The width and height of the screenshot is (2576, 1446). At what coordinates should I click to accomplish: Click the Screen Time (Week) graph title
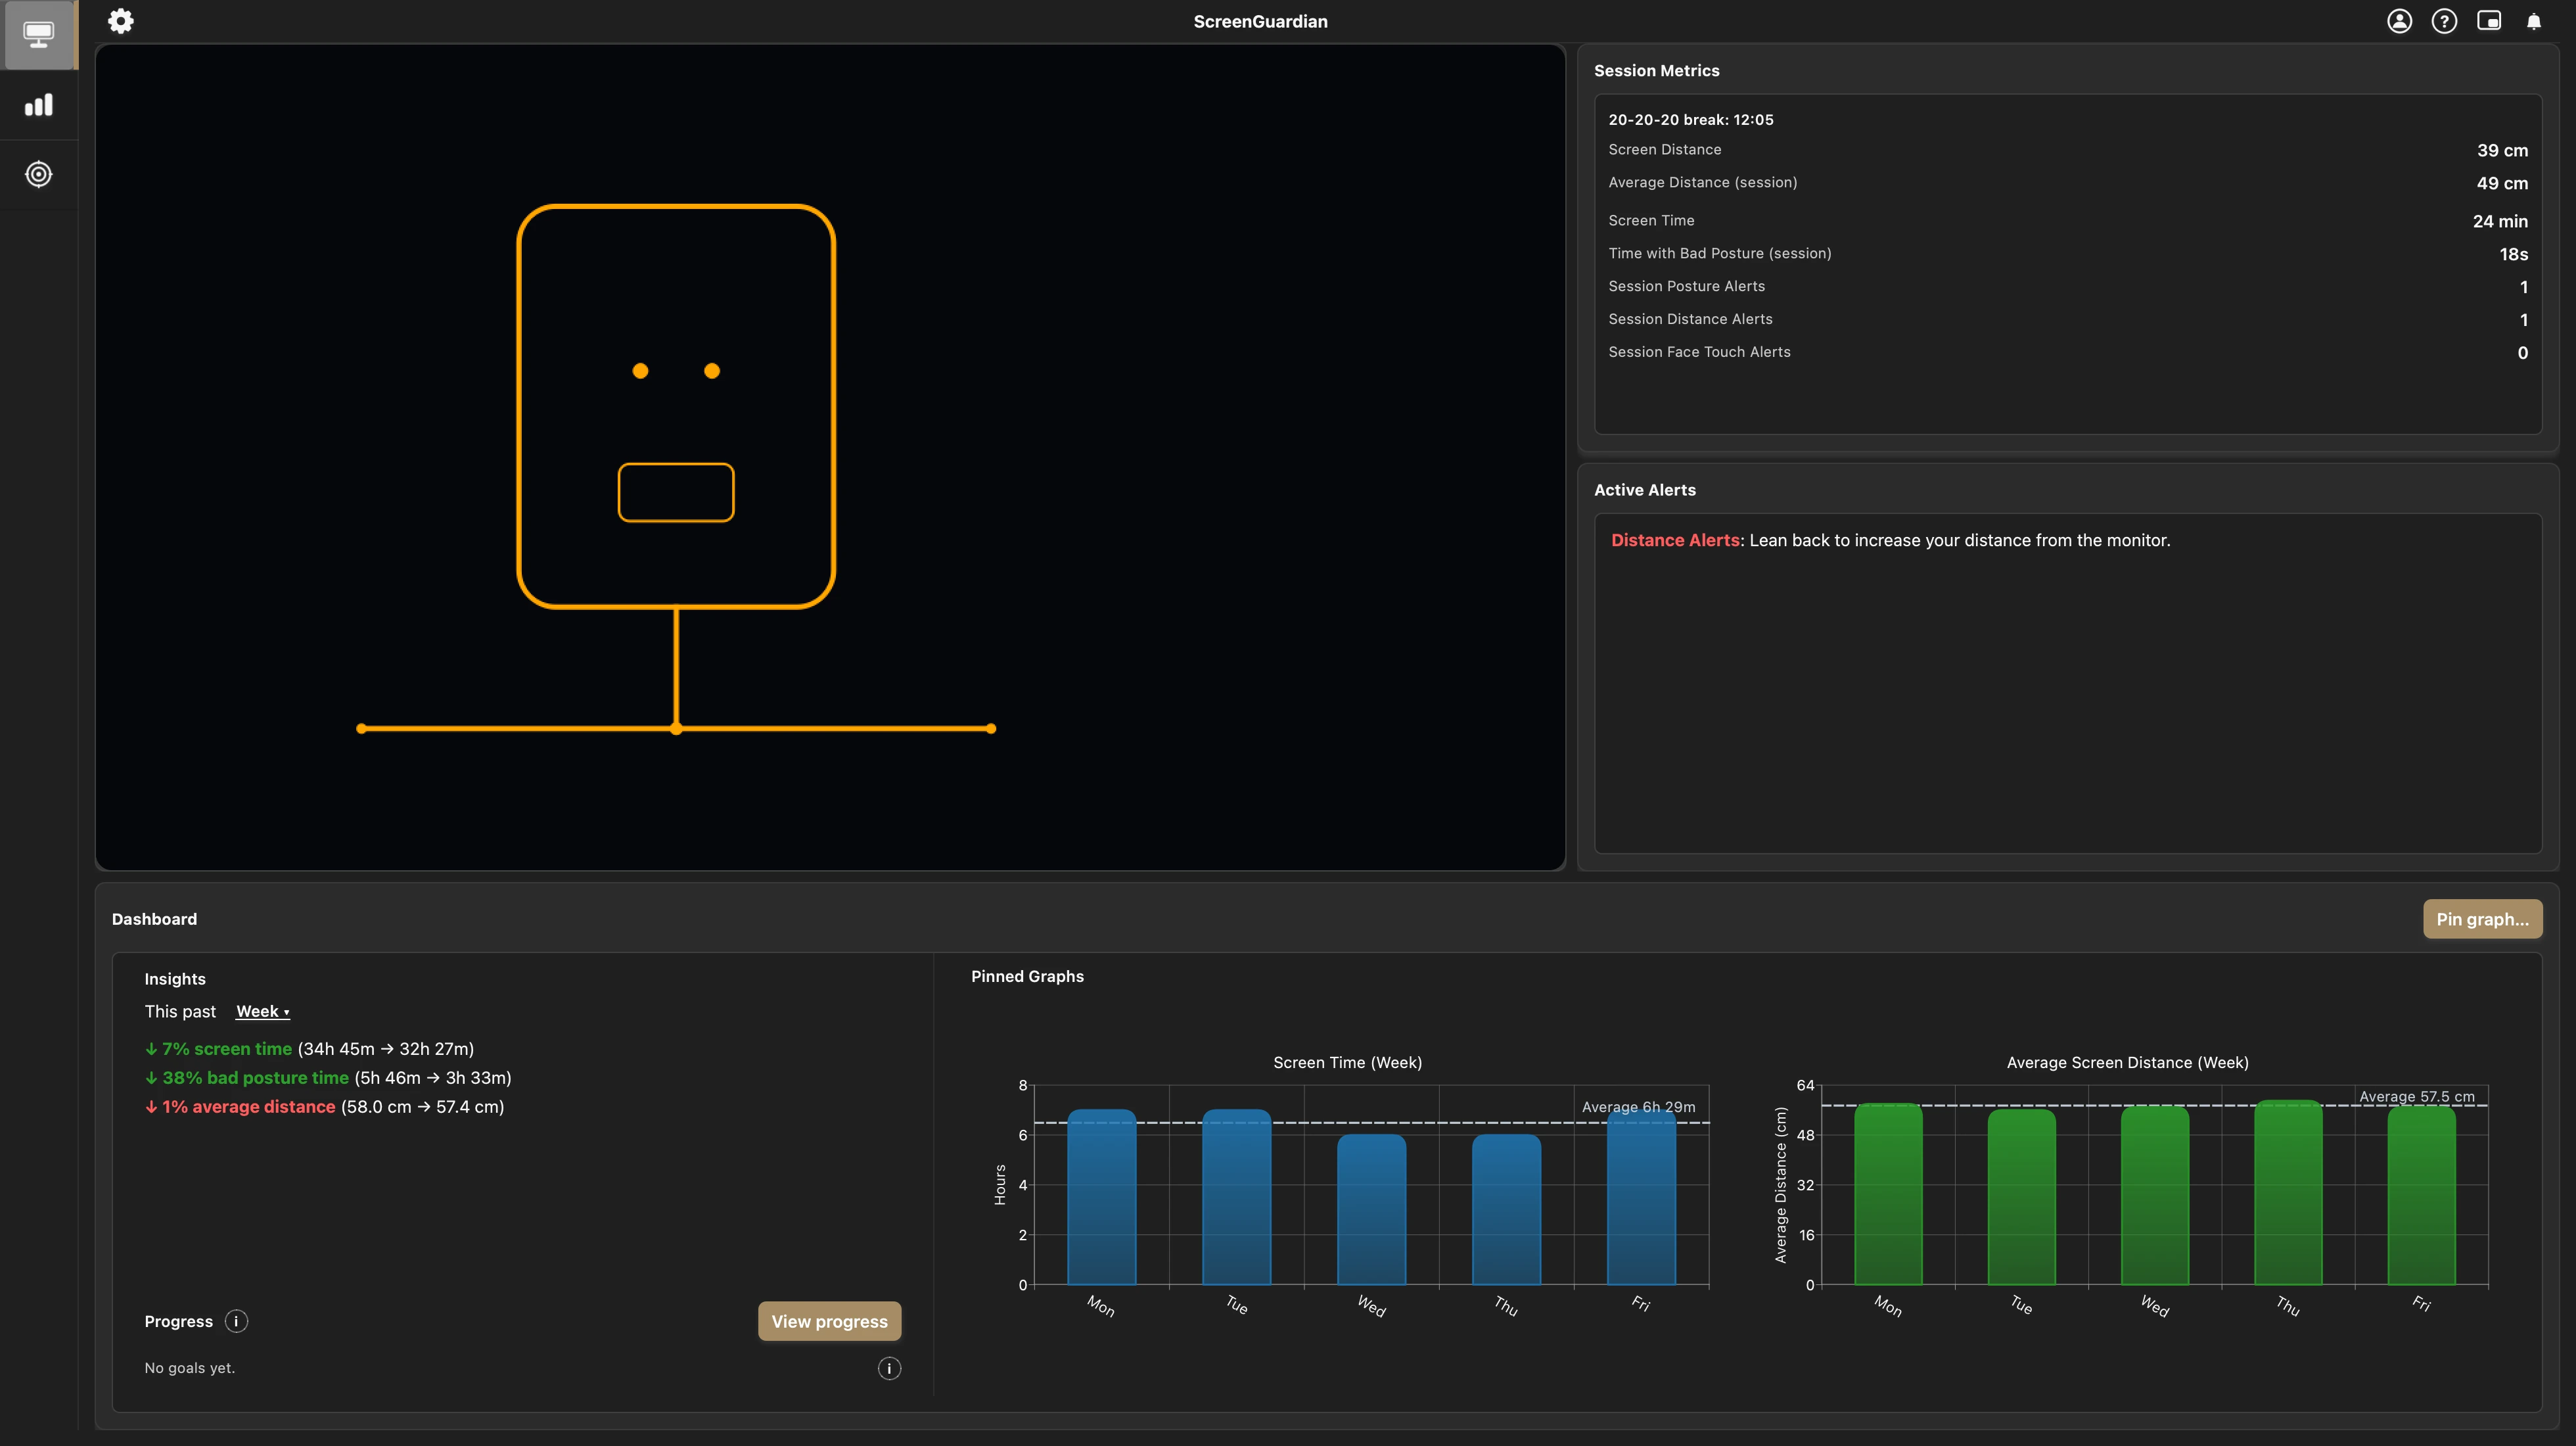[1347, 1063]
